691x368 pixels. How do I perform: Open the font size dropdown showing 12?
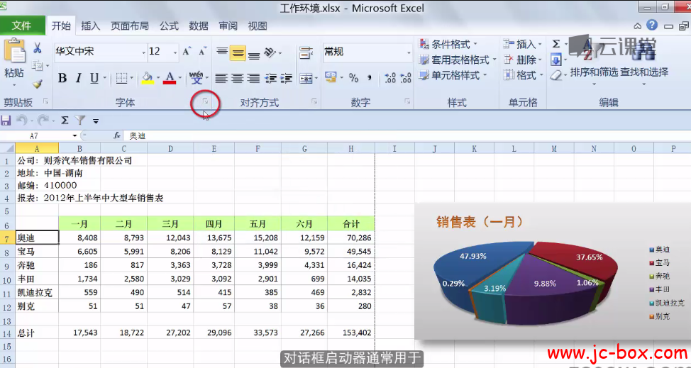[x=175, y=52]
